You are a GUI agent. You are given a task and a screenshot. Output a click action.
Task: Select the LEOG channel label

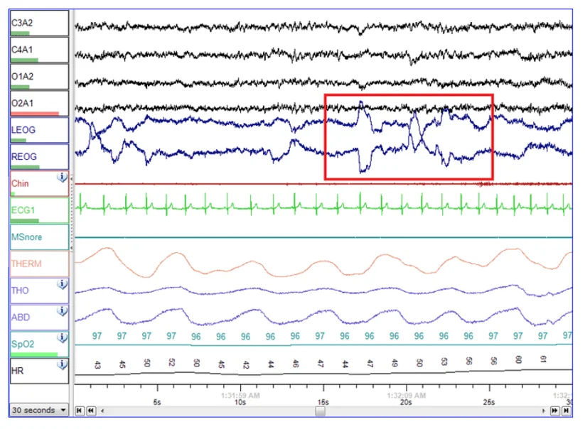[39, 130]
